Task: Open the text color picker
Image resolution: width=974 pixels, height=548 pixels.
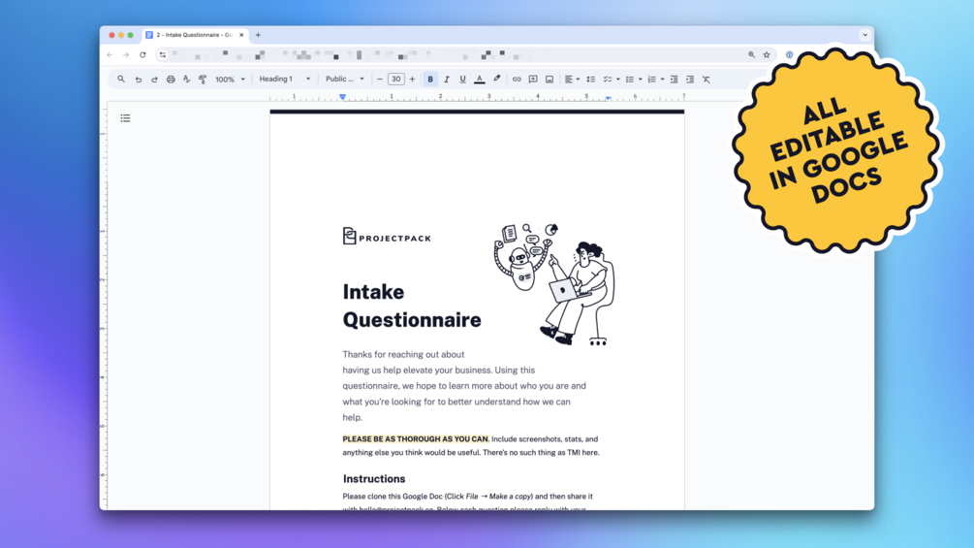Action: coord(479,79)
